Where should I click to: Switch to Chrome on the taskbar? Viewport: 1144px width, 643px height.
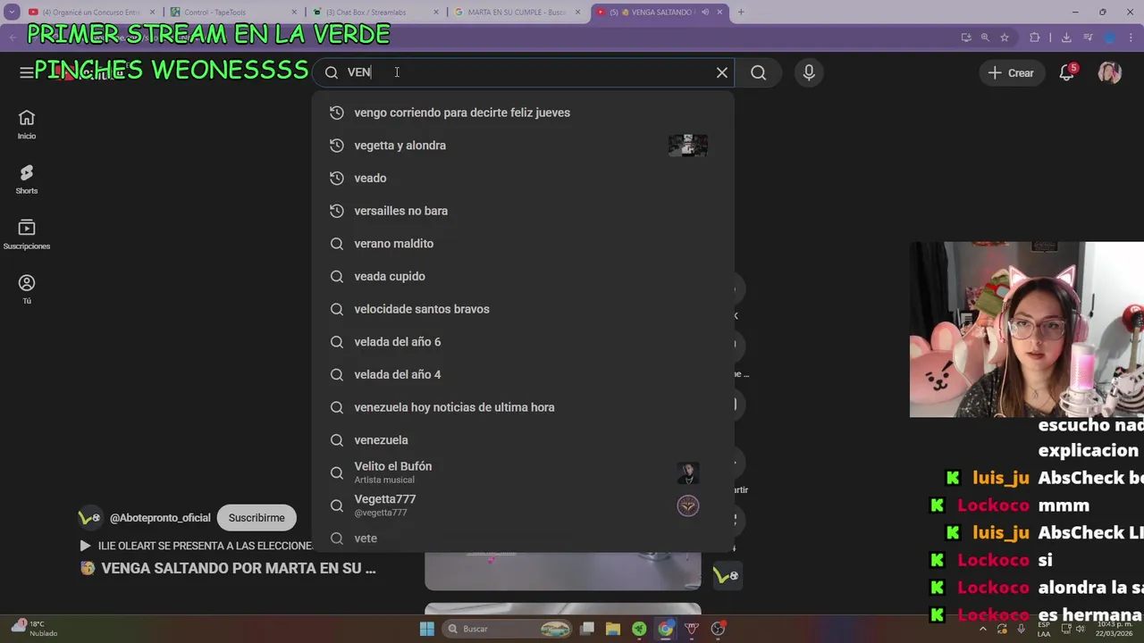(x=665, y=629)
